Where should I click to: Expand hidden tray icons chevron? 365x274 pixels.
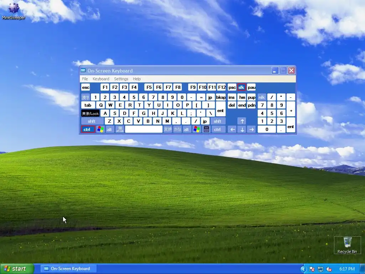[303, 269]
